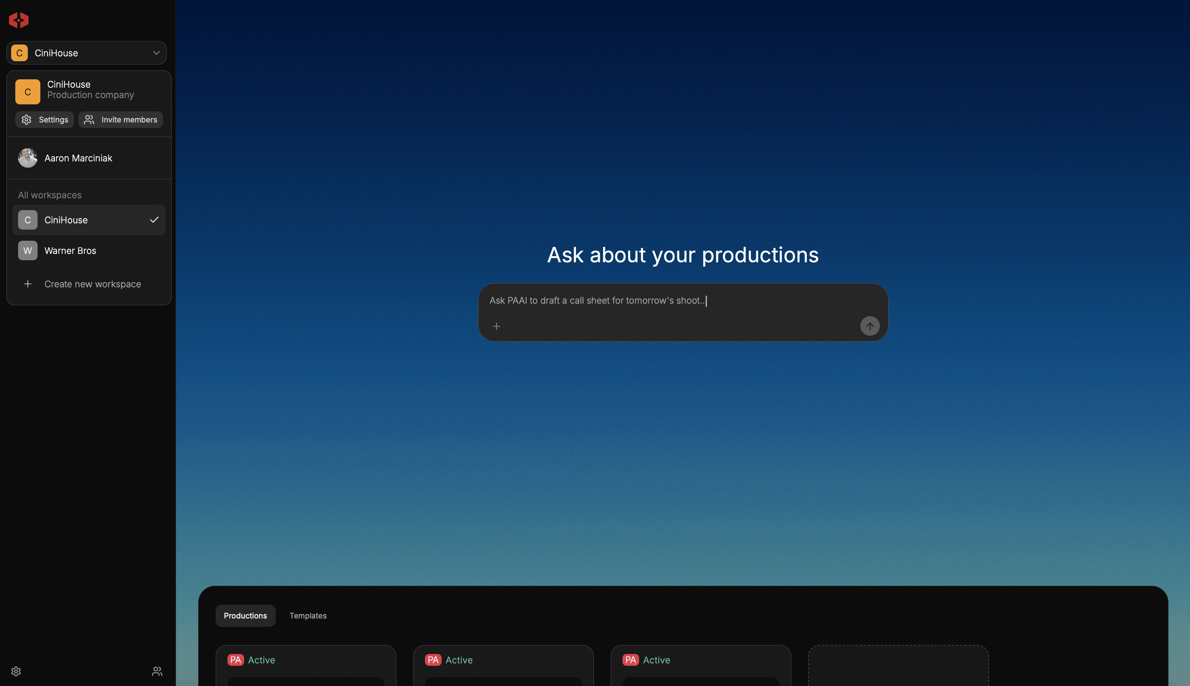1190x686 pixels.
Task: Open the third Active production card
Action: point(700,667)
